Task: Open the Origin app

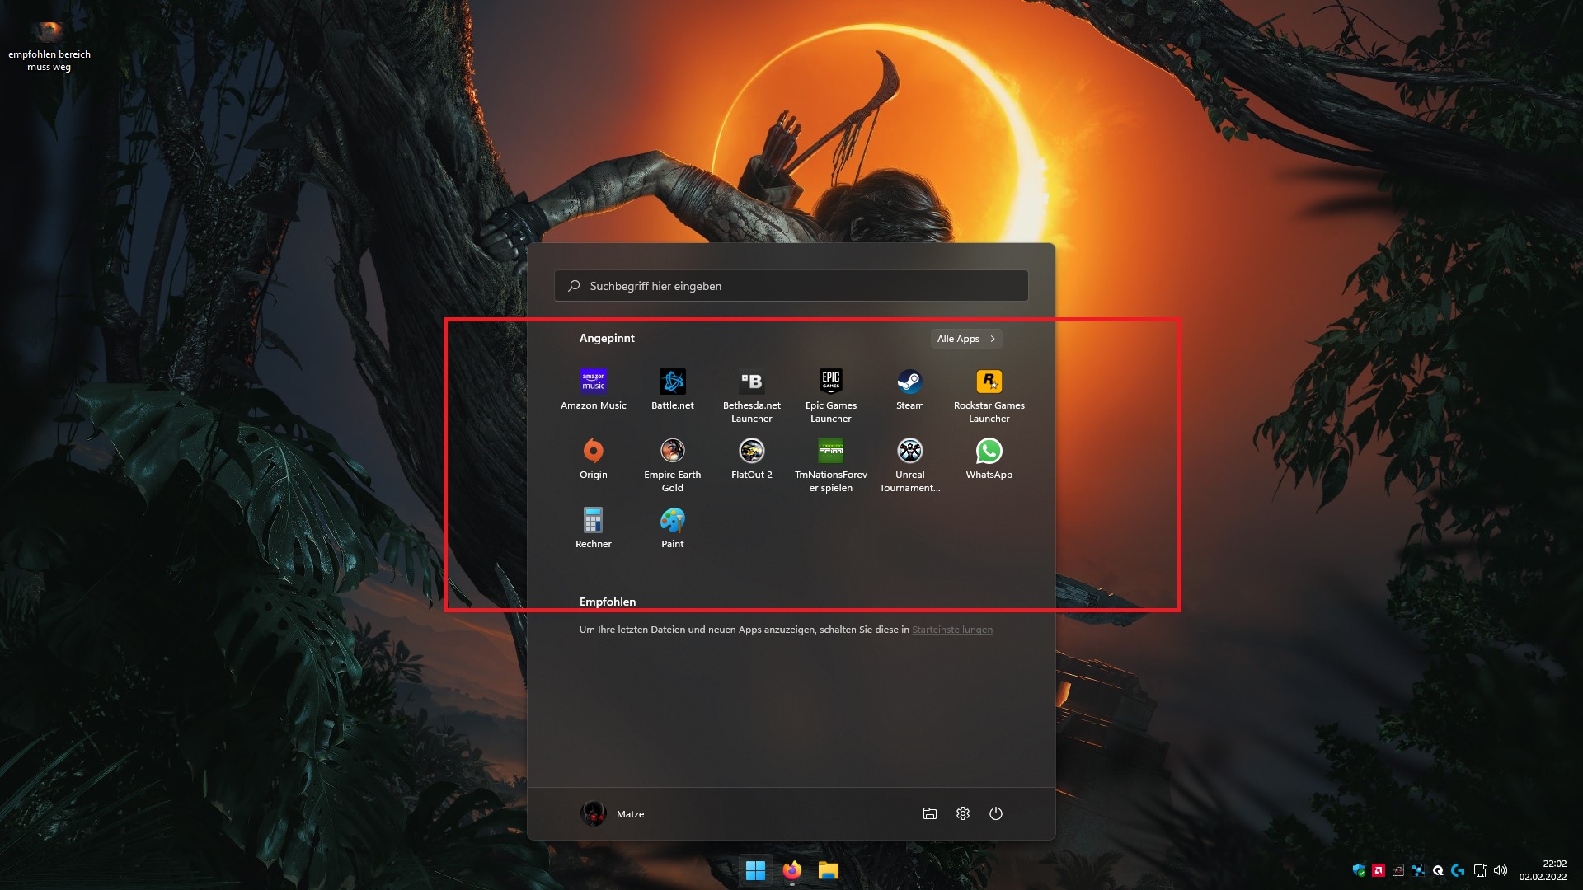Action: click(x=593, y=458)
